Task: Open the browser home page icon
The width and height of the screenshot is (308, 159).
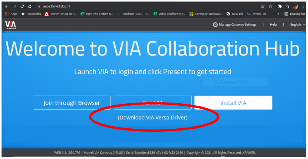Action: click(x=30, y=6)
